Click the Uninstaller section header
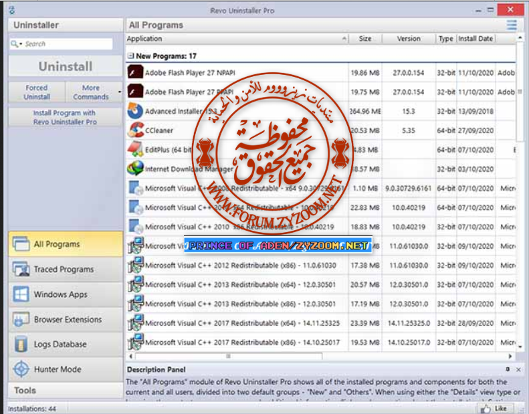This screenshot has width=529, height=414. pyautogui.click(x=66, y=25)
